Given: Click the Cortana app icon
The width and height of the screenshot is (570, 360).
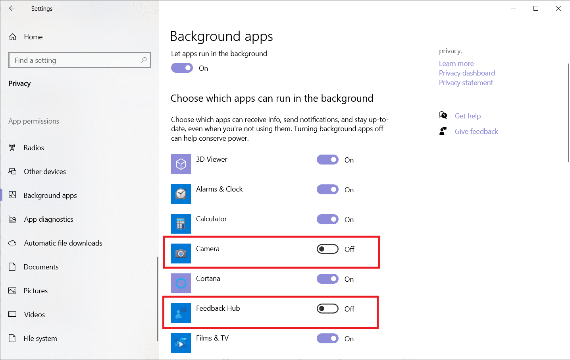Looking at the screenshot, I should tap(181, 283).
